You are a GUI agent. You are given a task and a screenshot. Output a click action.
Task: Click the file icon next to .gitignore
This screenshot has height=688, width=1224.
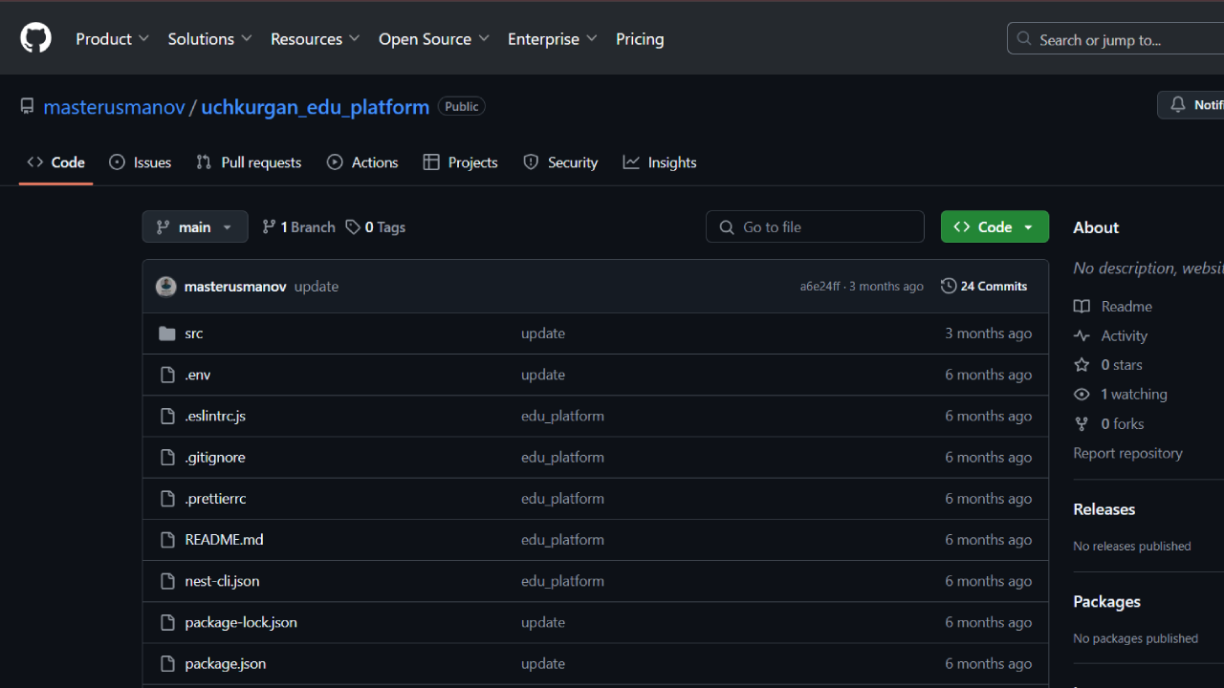click(167, 457)
